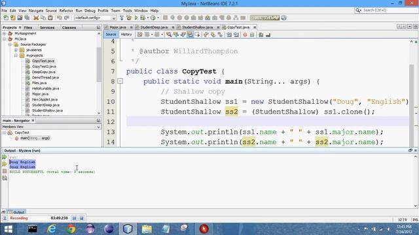Expand the javaseries package node
This screenshot has width=419, height=235.
pyautogui.click(x=16, y=50)
